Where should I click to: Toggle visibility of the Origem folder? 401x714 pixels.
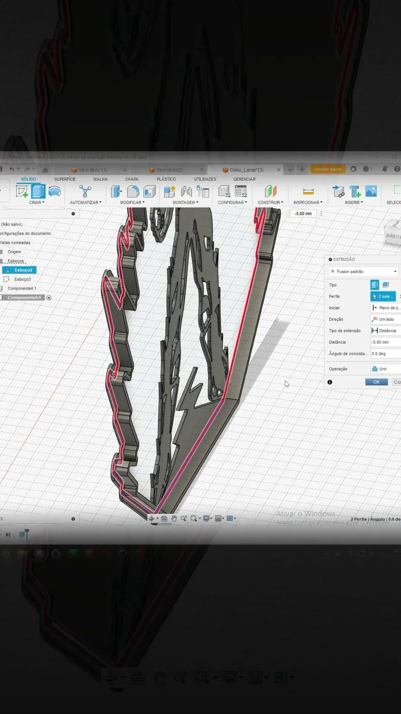[x=1, y=252]
